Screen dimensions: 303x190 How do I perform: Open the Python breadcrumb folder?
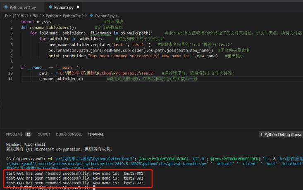[x=52, y=16]
